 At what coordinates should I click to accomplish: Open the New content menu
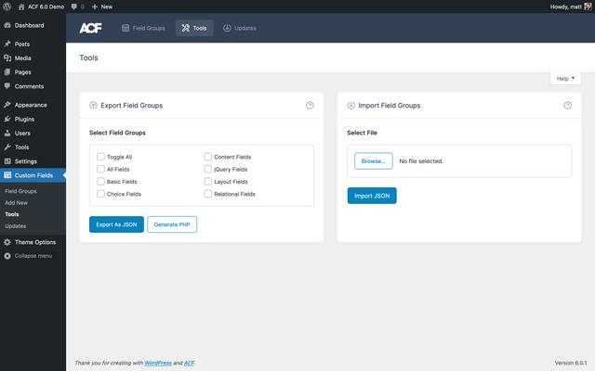[102, 6]
